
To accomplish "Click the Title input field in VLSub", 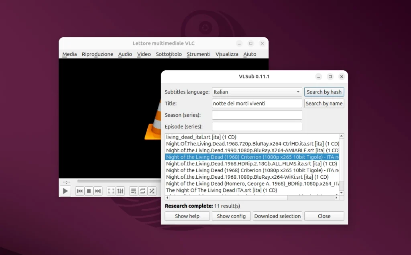I will [x=257, y=103].
